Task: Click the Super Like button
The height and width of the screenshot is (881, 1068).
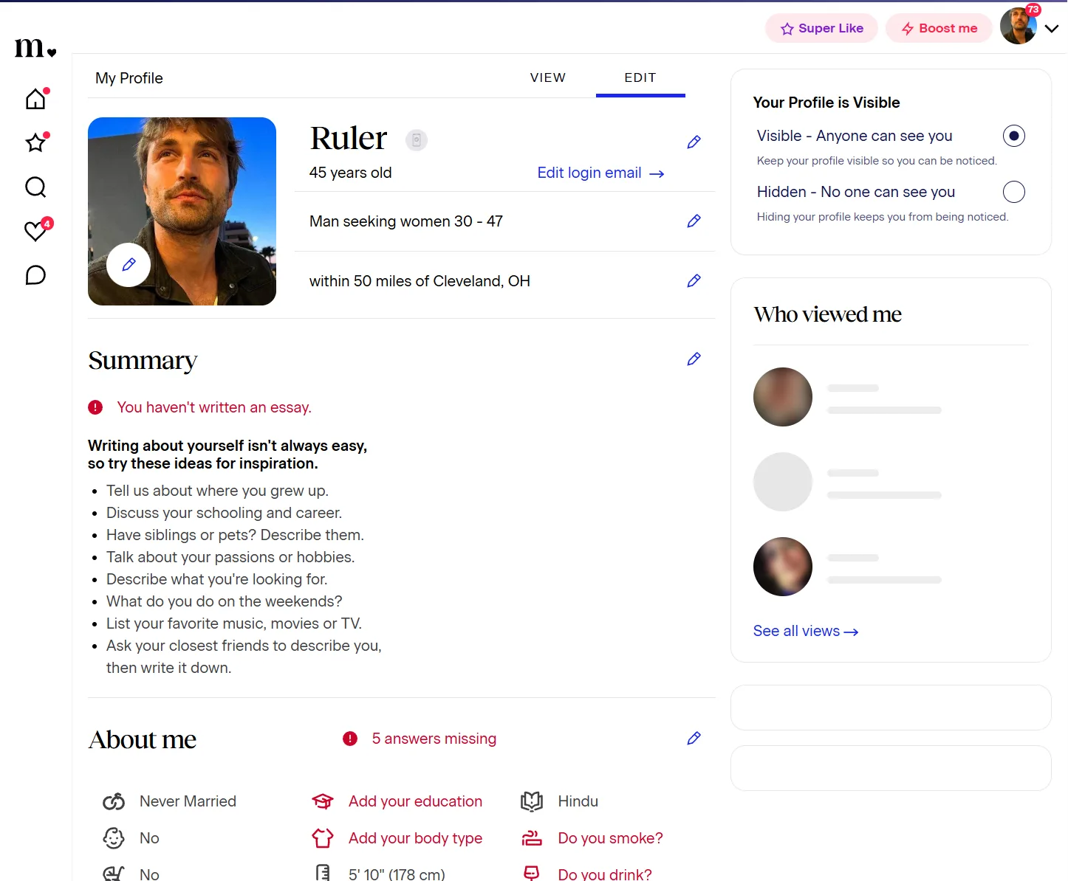Action: coord(821,28)
